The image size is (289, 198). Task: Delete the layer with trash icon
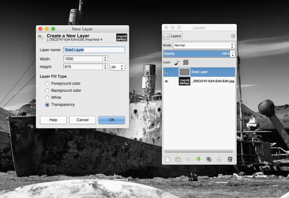[x=230, y=159]
